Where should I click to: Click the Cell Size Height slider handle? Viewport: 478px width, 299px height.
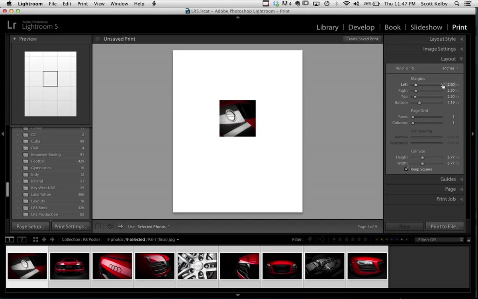(422, 157)
